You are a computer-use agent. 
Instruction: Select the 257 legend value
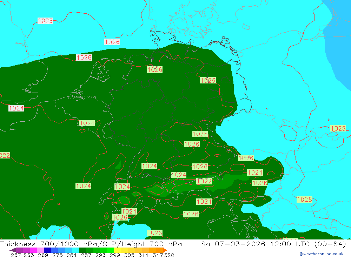16,255
